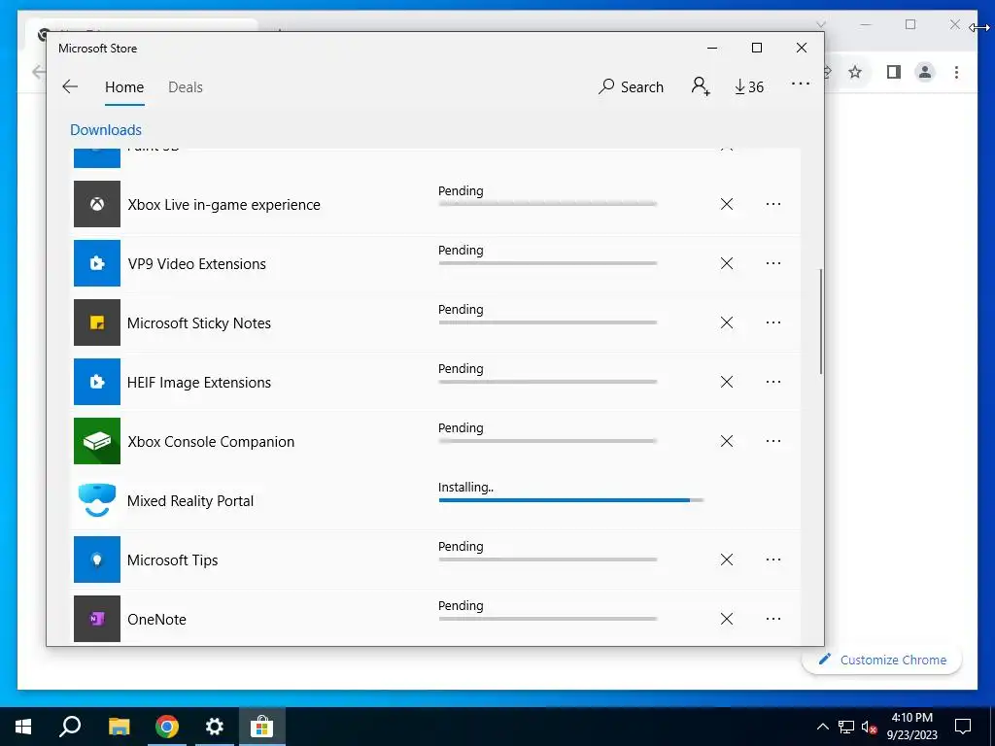This screenshot has width=995, height=746.
Task: Open File Explorer from taskbar
Action: [x=119, y=727]
